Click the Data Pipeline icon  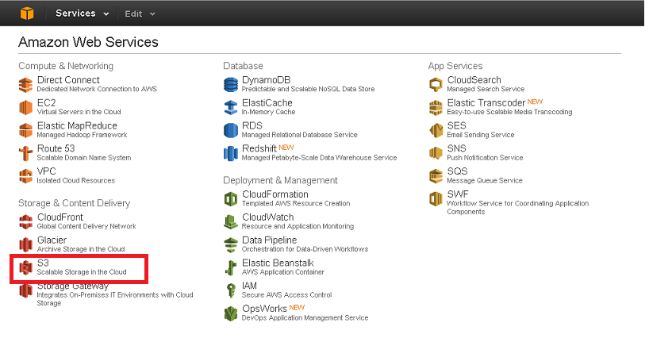point(231,244)
